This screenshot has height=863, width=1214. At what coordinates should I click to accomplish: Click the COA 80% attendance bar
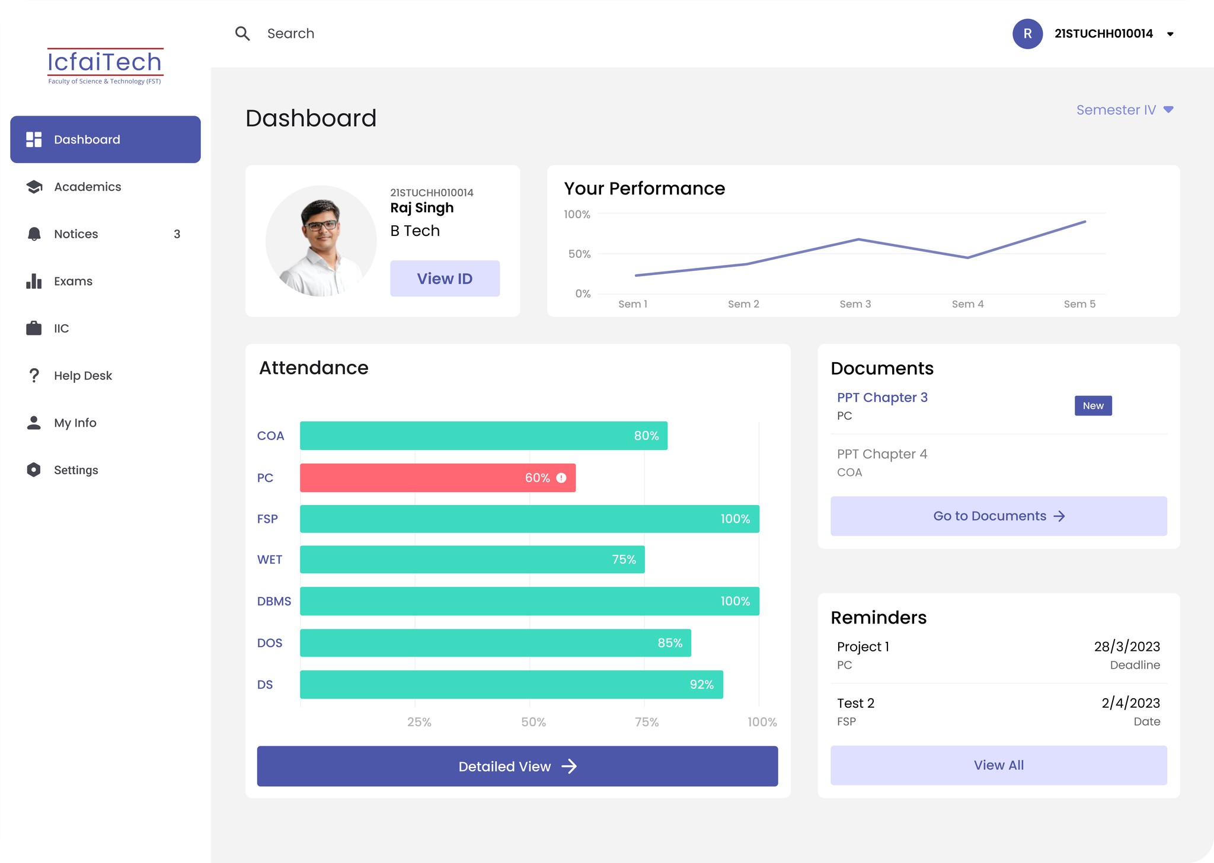click(x=484, y=436)
